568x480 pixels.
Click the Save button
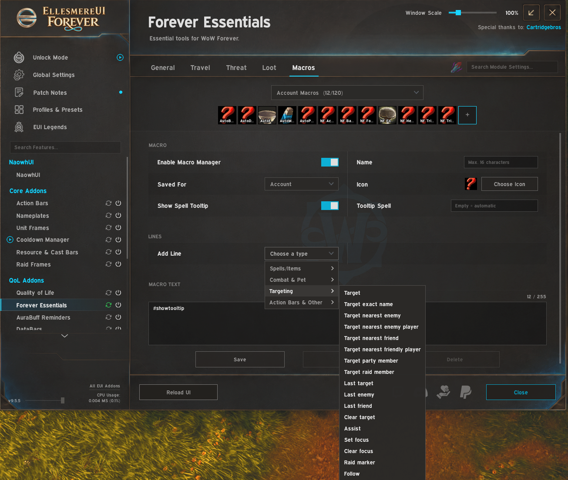tap(240, 360)
